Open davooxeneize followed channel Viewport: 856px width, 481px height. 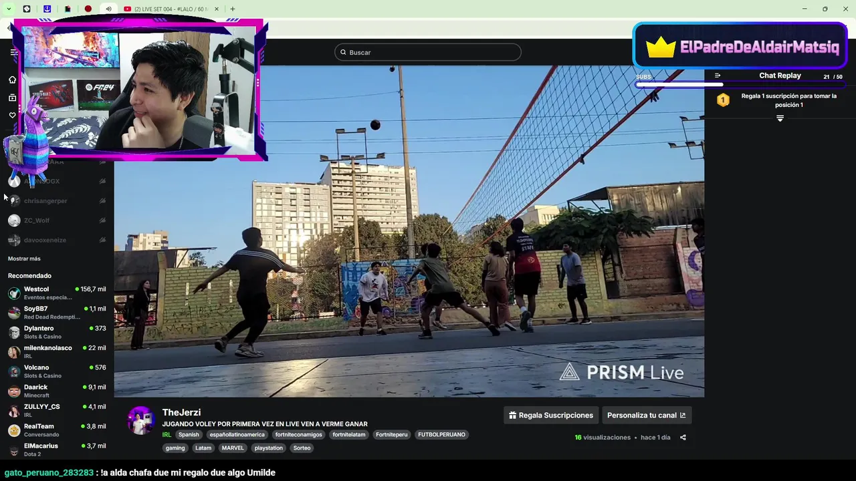57,240
